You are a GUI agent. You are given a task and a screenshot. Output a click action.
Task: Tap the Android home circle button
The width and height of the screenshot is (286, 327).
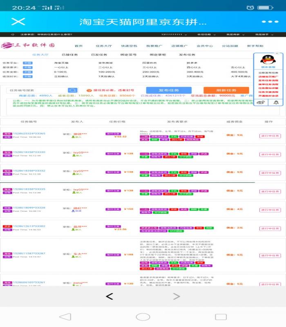pyautogui.click(x=143, y=317)
